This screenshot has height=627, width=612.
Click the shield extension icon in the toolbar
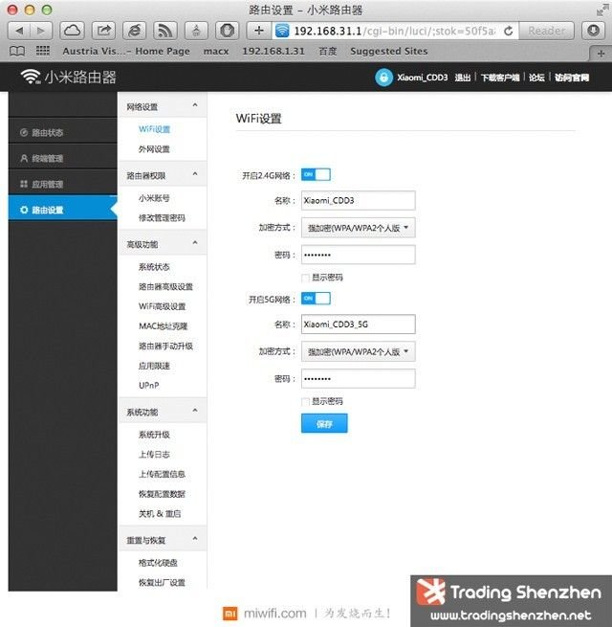[x=228, y=31]
